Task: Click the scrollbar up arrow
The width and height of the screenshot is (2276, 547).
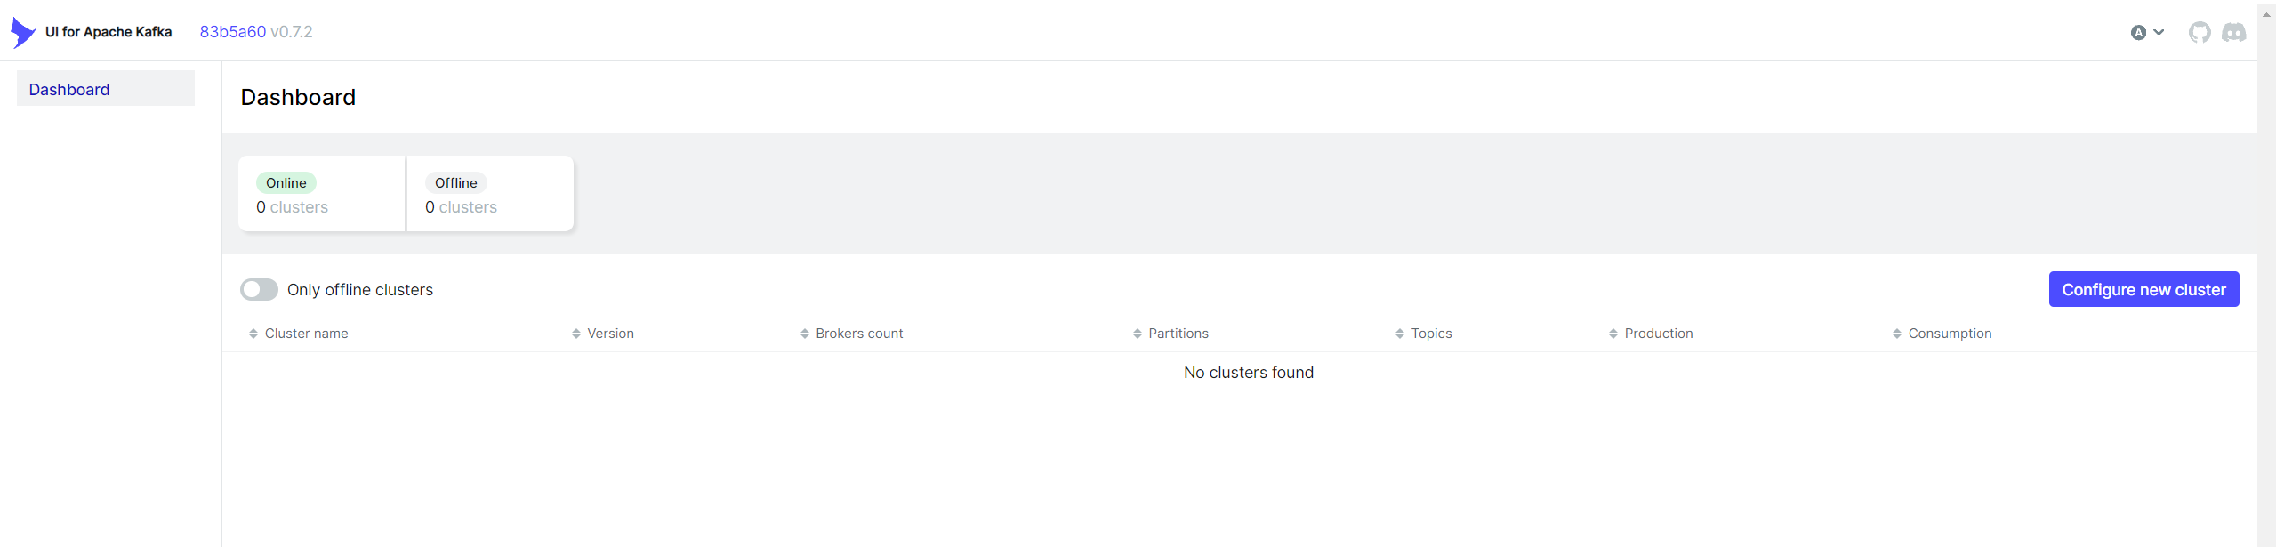Action: (2266, 15)
